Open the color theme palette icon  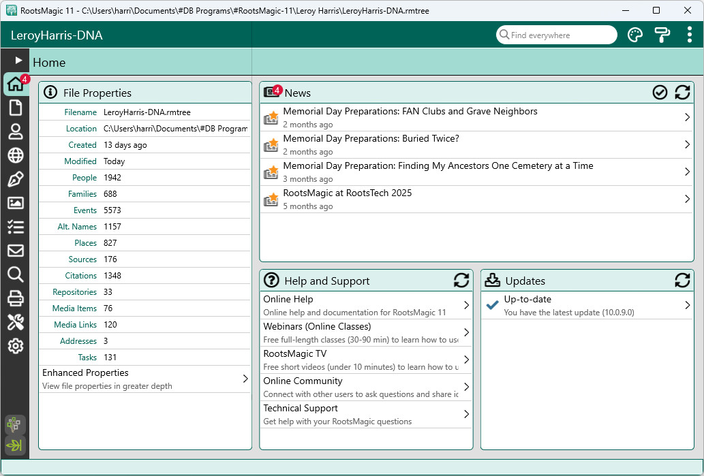[x=635, y=35]
